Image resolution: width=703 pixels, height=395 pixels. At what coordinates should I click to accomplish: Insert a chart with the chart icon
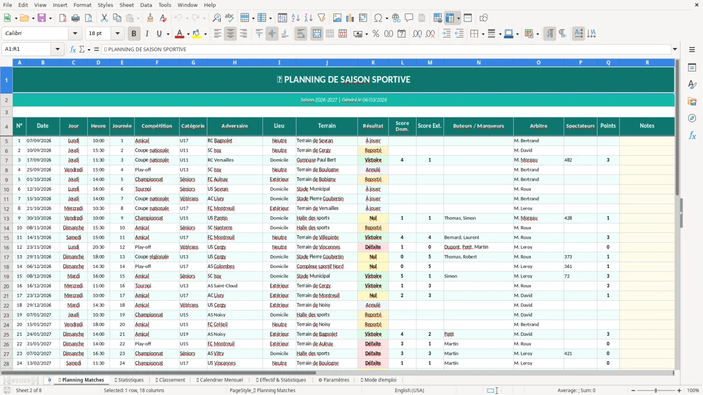coord(350,18)
